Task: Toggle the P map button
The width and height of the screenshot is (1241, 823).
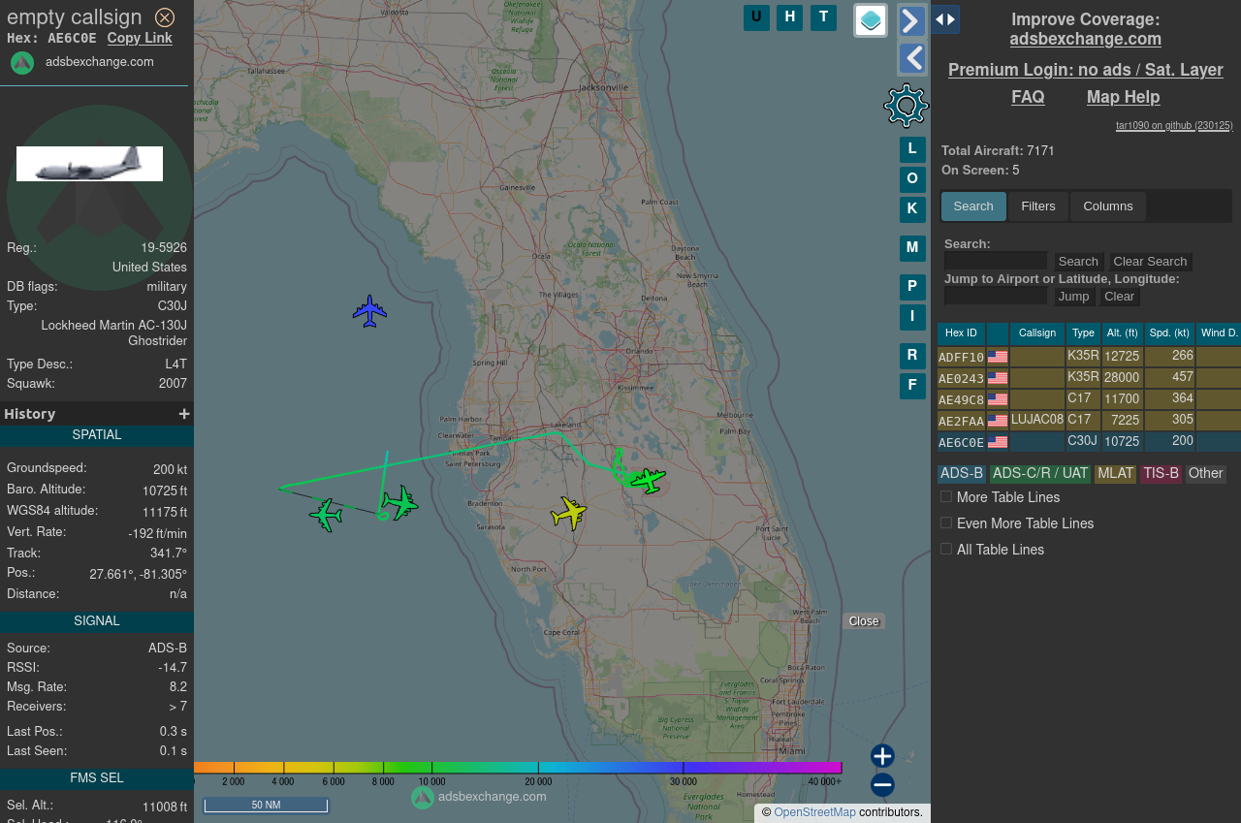Action: pos(912,287)
